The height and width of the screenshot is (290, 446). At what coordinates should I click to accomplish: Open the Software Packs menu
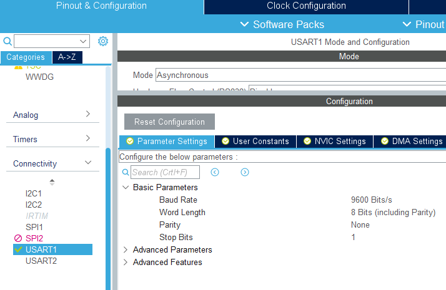(282, 24)
